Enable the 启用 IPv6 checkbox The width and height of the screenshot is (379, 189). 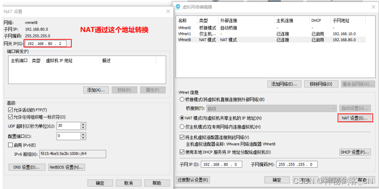(10, 145)
